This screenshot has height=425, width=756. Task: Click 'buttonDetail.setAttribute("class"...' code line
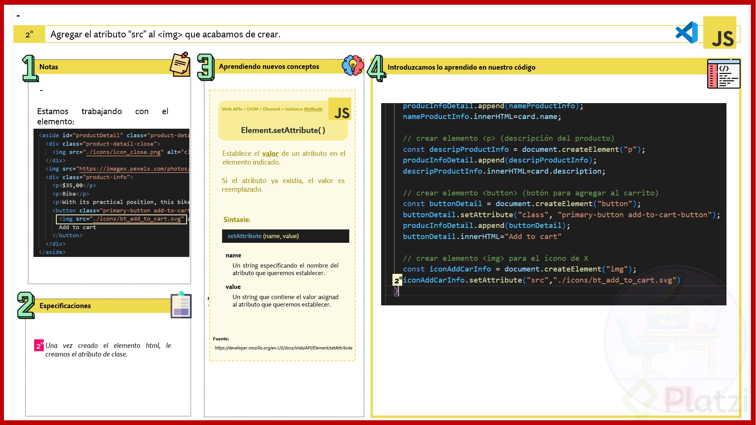[561, 215]
